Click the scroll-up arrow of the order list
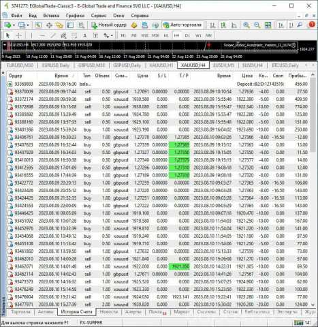The width and height of the screenshot is (318, 327). pyautogui.click(x=313, y=75)
